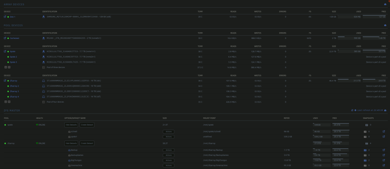The height and width of the screenshot is (169, 390).
Task: Open Actions menu for spiele1 dataset
Action: coord(168,137)
